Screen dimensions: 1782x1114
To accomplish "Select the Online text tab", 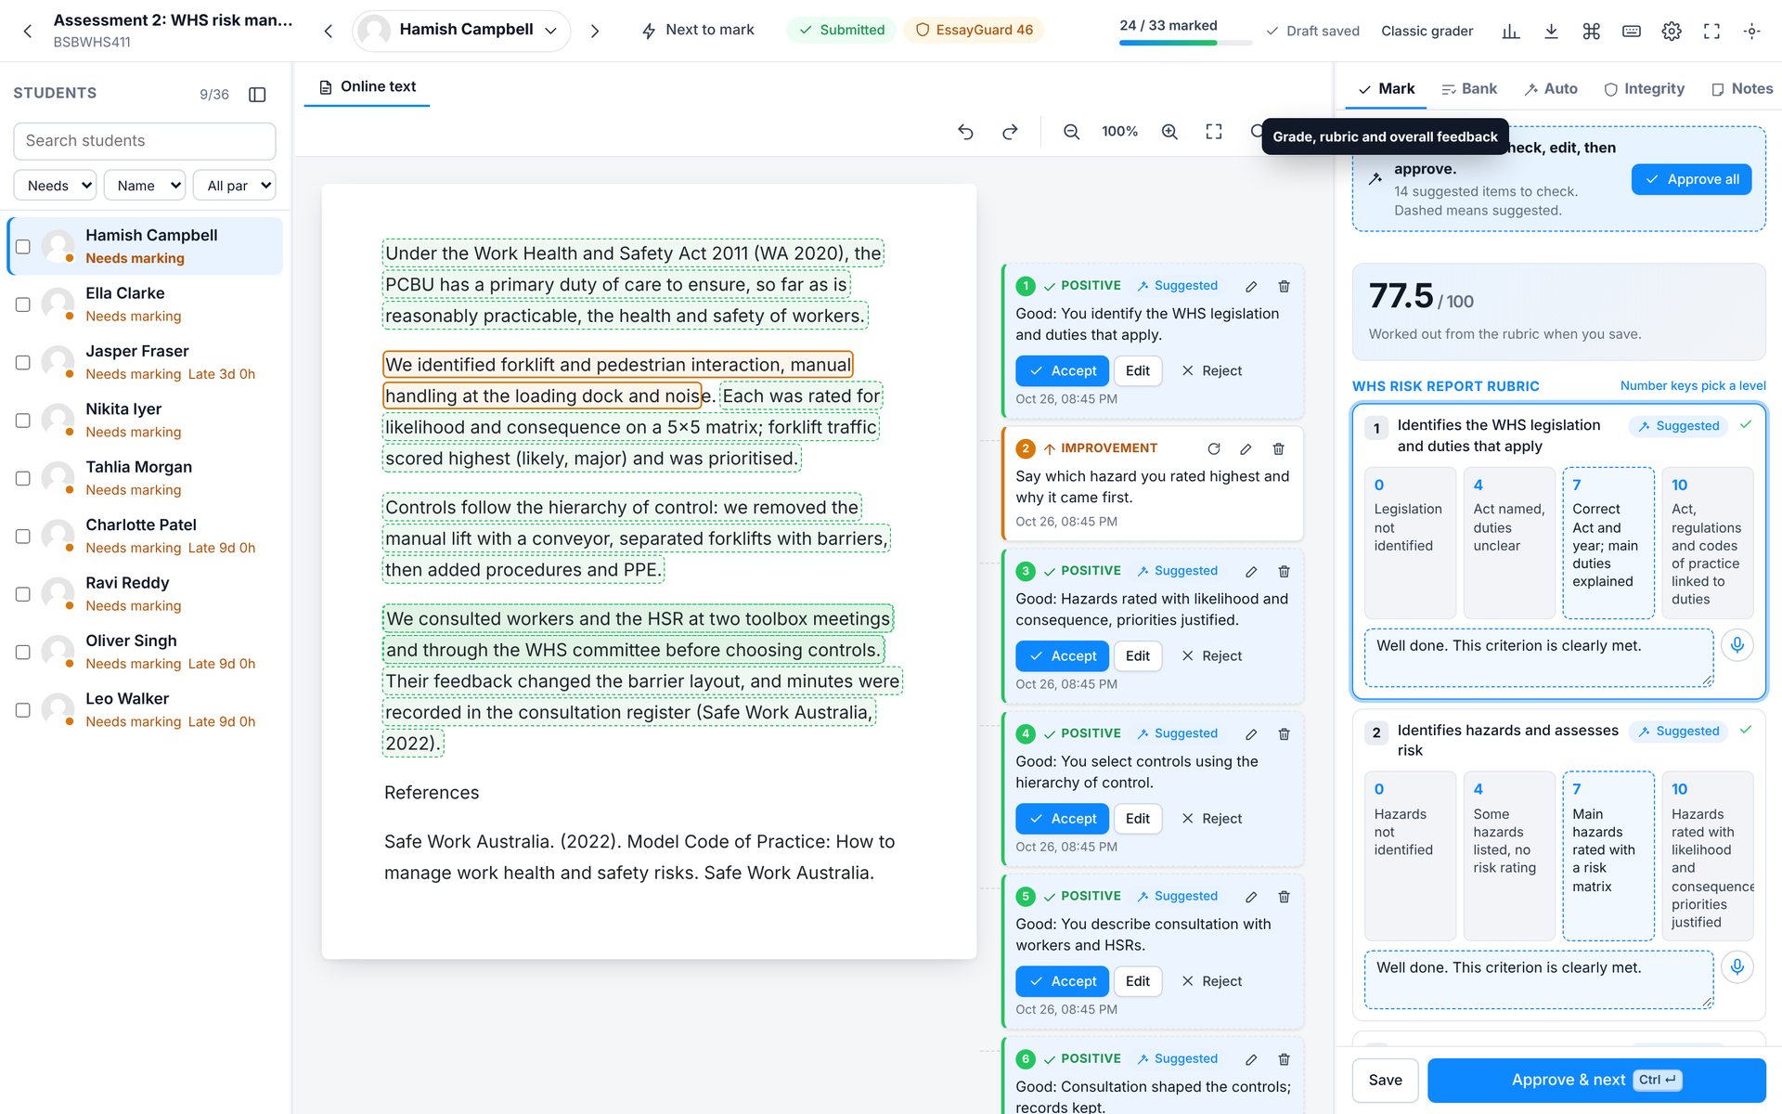I will [x=367, y=86].
